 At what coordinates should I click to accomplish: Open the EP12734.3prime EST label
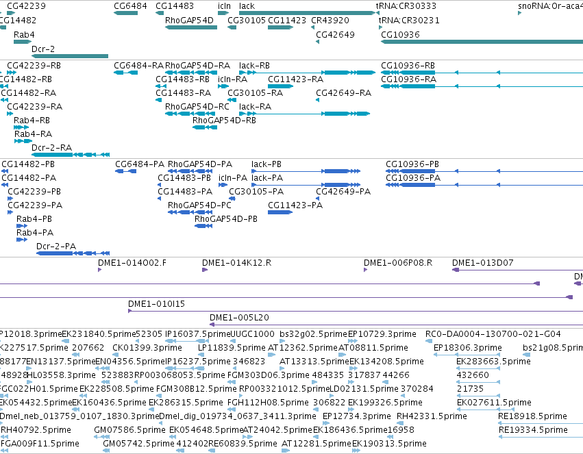pyautogui.click(x=356, y=416)
